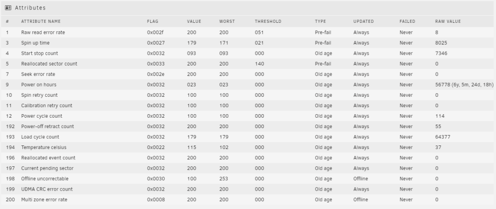Click the UPDATED column header

click(x=364, y=21)
